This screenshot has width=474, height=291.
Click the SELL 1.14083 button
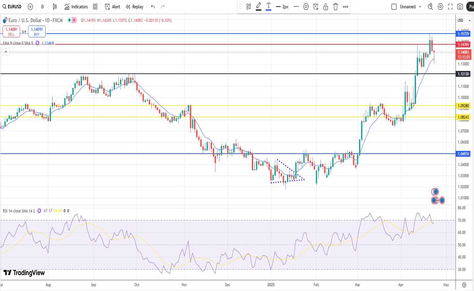[x=11, y=31]
